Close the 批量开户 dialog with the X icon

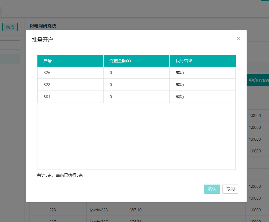(238, 39)
